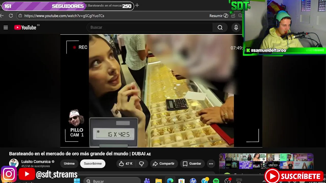Open OBS Studio from the taskbar
Image resolution: width=326 pixels, height=183 pixels.
pyautogui.click(x=227, y=181)
